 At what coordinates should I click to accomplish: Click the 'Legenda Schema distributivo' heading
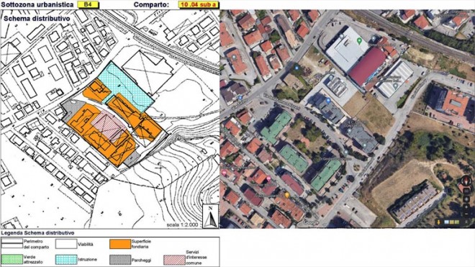pos(37,233)
